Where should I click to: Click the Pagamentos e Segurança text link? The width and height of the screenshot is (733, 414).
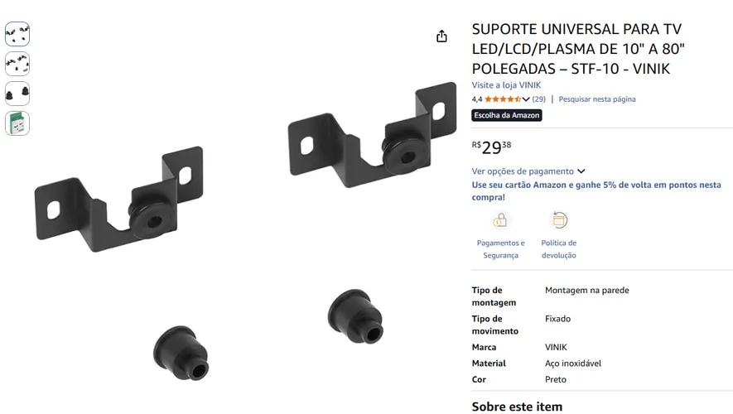[x=500, y=249]
